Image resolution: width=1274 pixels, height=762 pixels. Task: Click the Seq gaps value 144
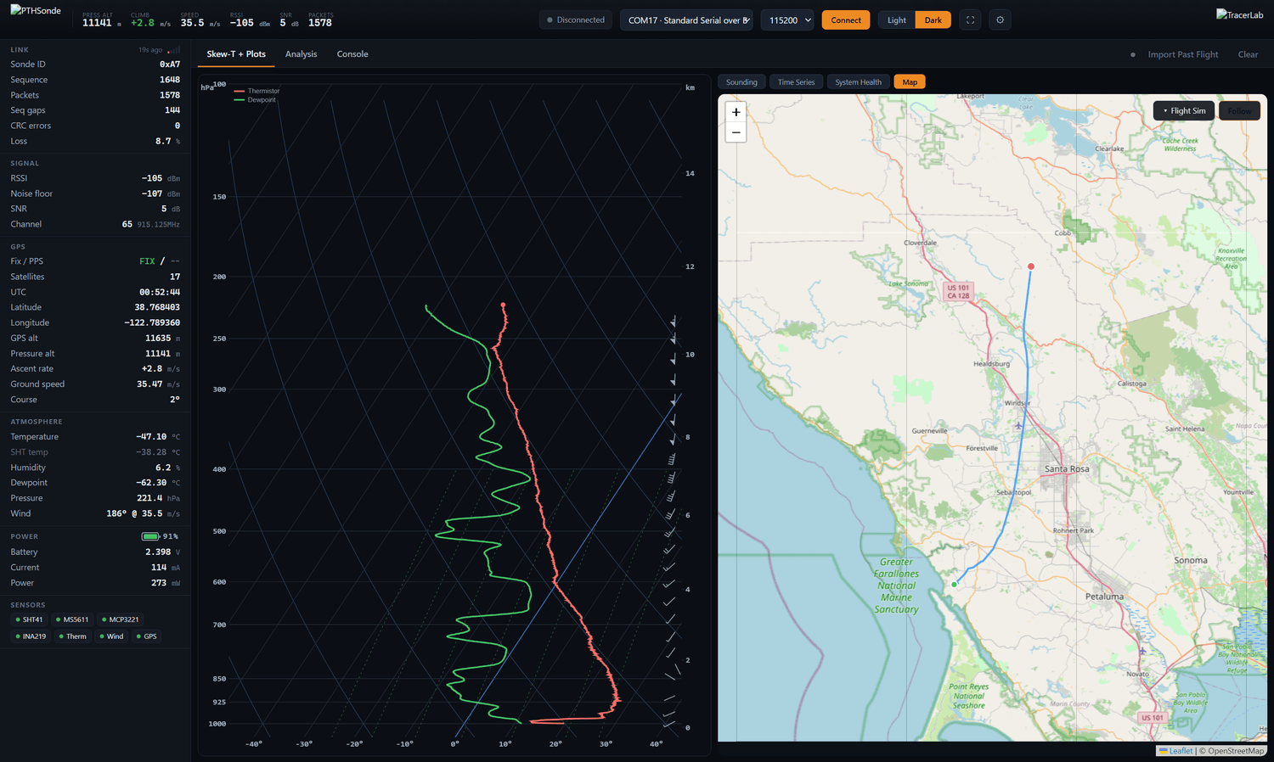[172, 110]
